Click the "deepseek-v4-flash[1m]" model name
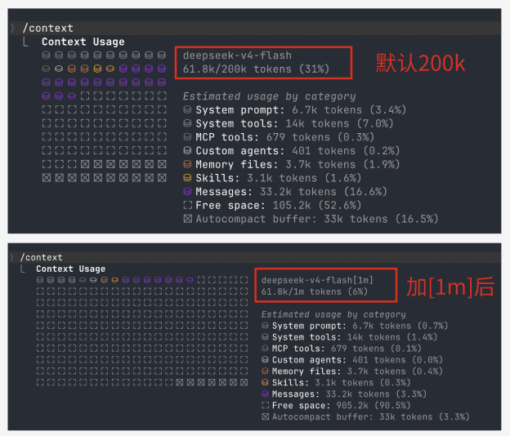510x436 pixels. tap(317, 280)
